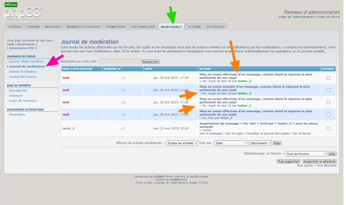Open the Trier par Date dropdown
346x205 pixels.
[231, 143]
